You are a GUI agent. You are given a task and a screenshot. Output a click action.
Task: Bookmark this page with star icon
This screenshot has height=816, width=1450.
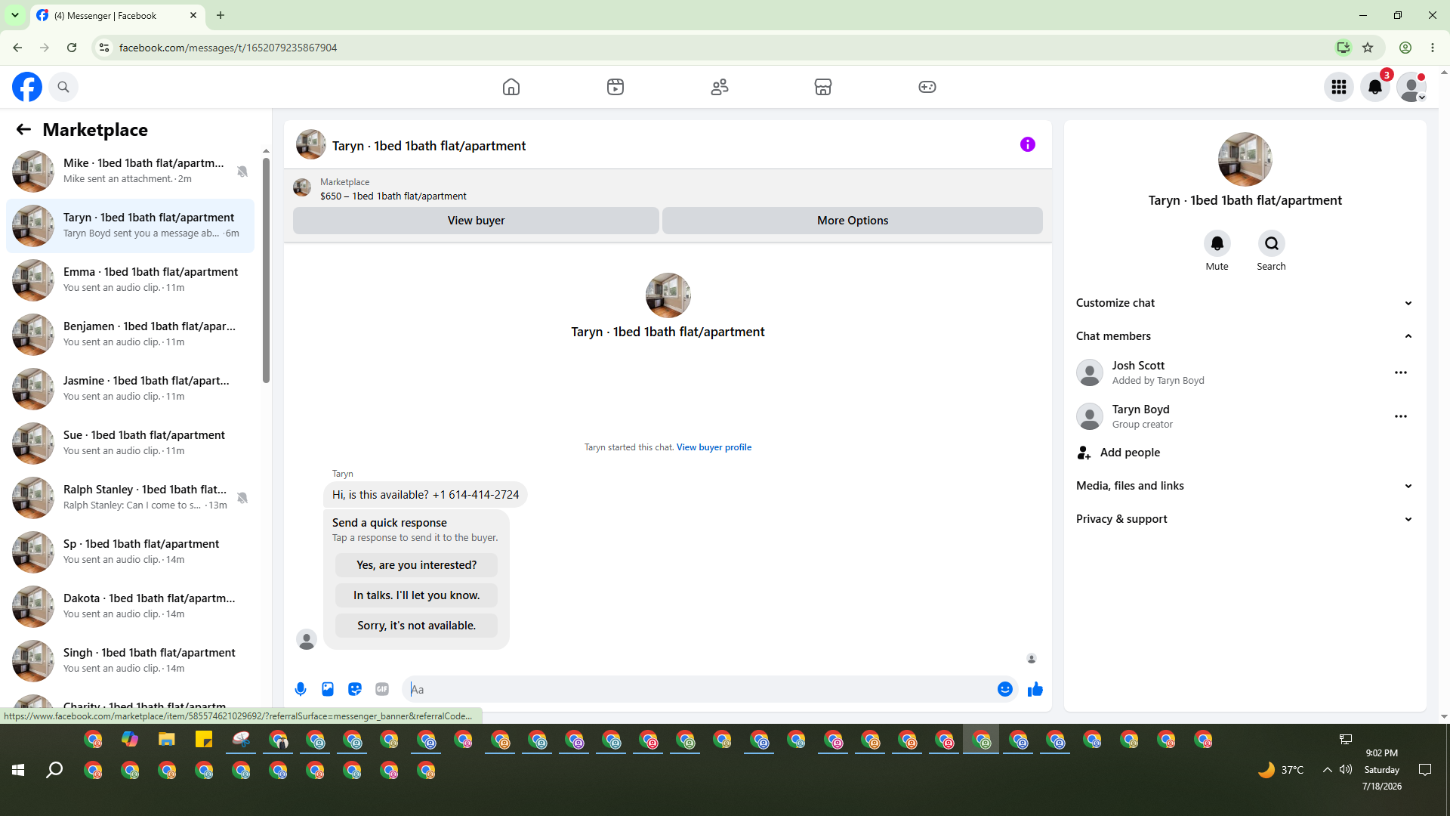tap(1368, 48)
